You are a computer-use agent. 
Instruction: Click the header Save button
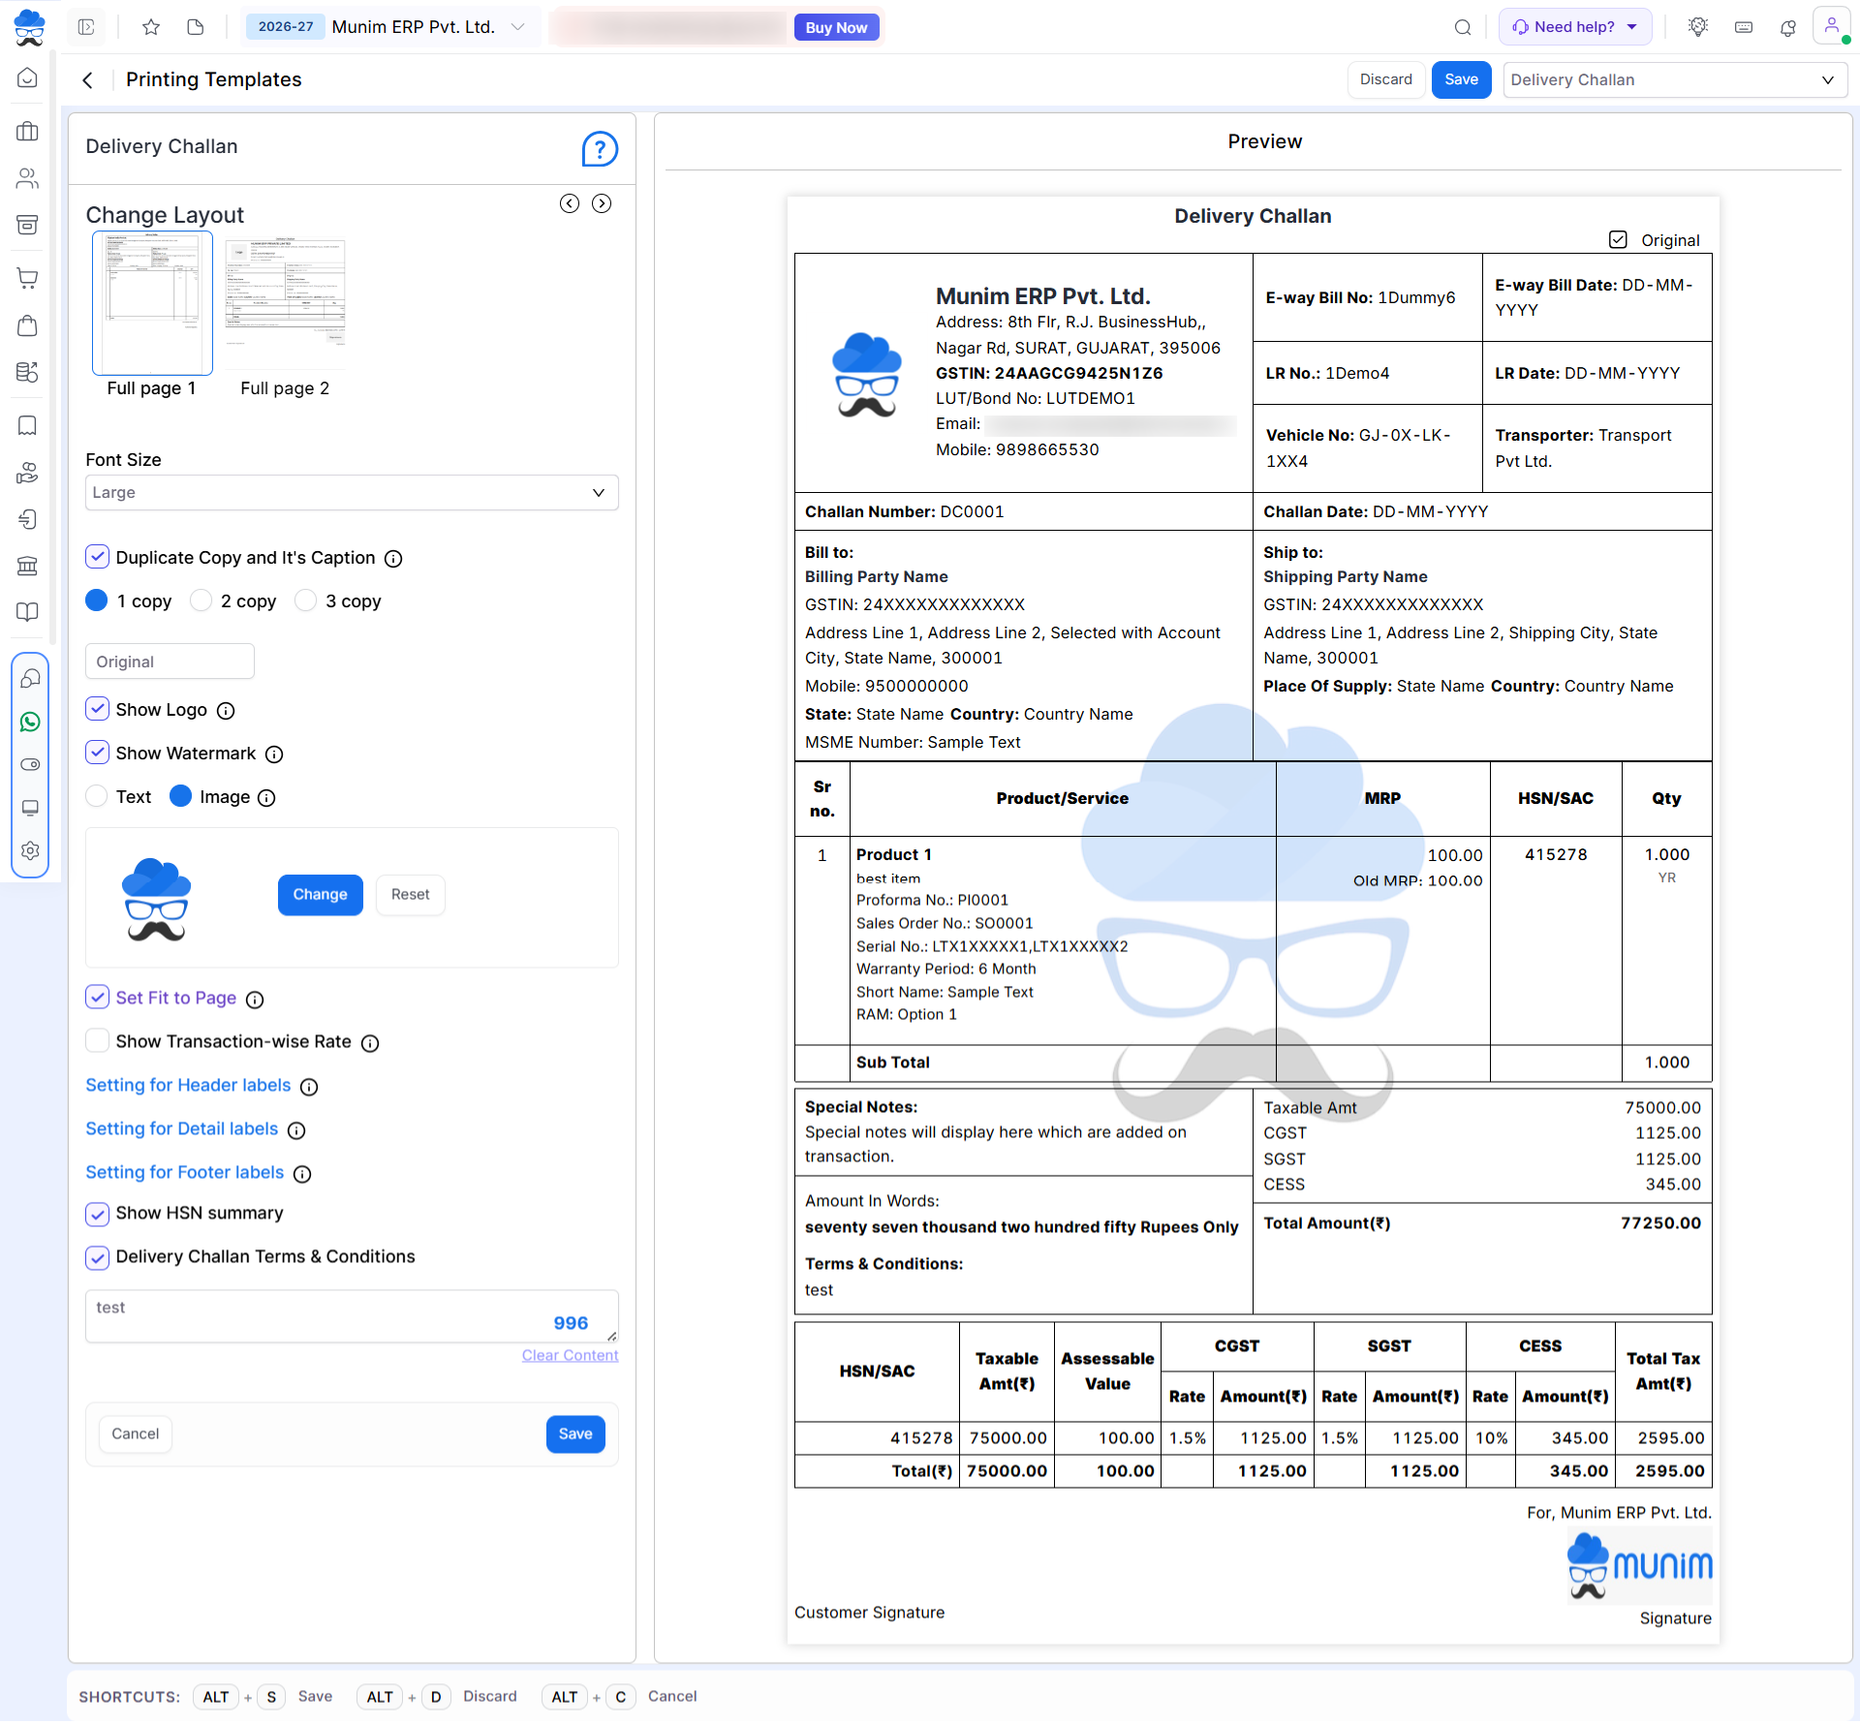(x=1461, y=79)
